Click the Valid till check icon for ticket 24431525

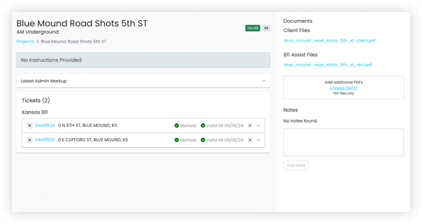[203, 140]
